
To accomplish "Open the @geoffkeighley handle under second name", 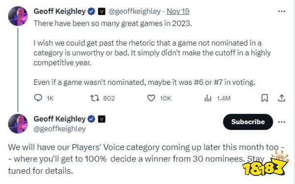I will (x=59, y=129).
